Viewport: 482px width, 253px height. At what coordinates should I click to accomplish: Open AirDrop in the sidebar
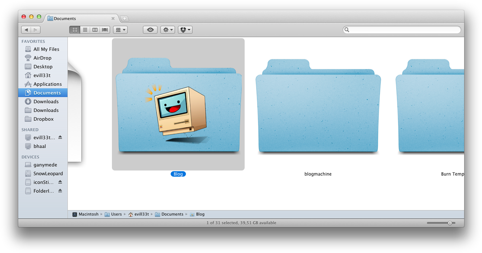[x=43, y=58]
